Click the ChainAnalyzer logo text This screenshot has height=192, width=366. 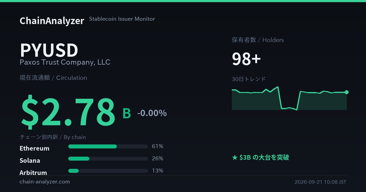[x=52, y=21]
